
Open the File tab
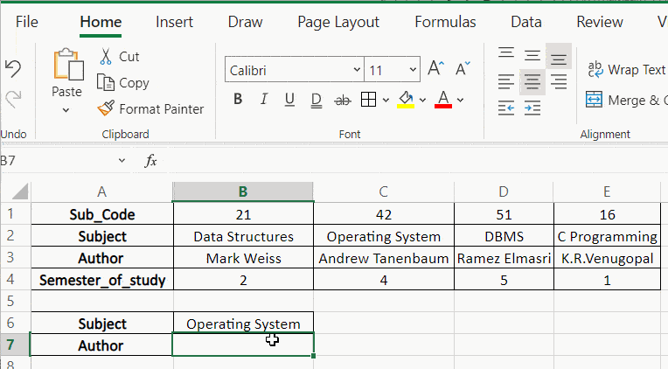point(27,22)
